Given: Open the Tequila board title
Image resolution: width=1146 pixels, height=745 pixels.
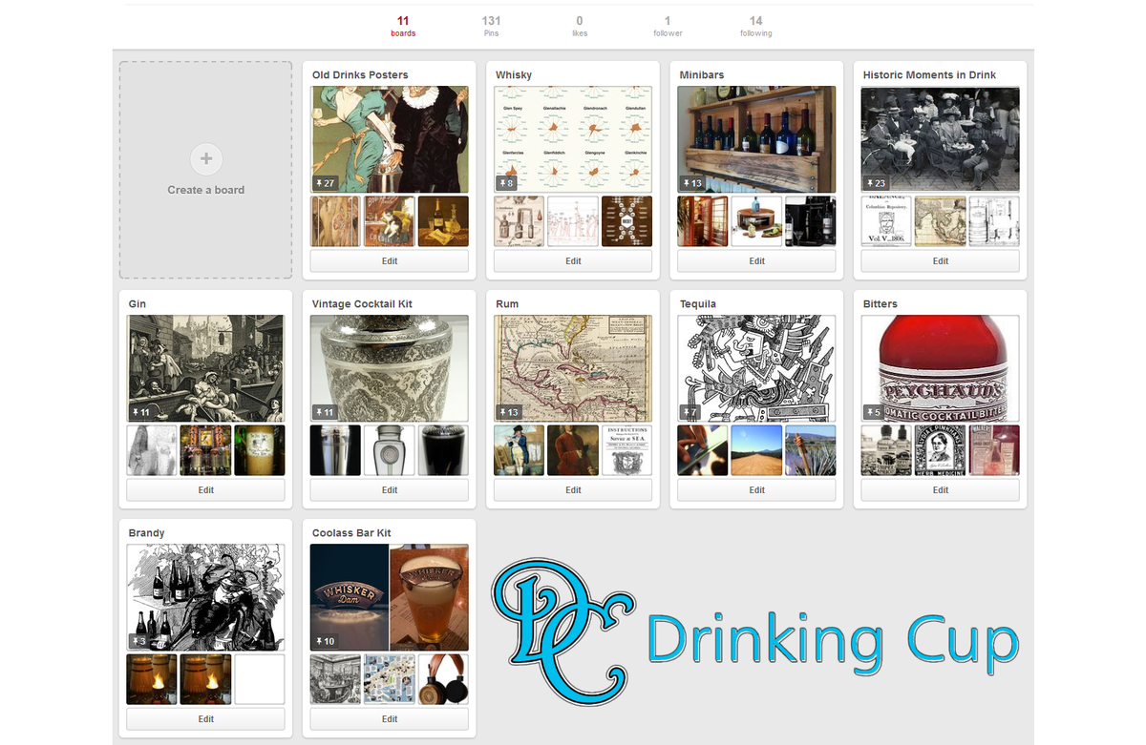Looking at the screenshot, I should tap(698, 304).
